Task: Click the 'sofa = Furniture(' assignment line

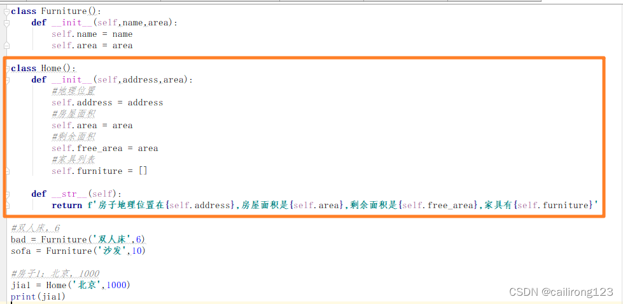Action: pos(78,251)
